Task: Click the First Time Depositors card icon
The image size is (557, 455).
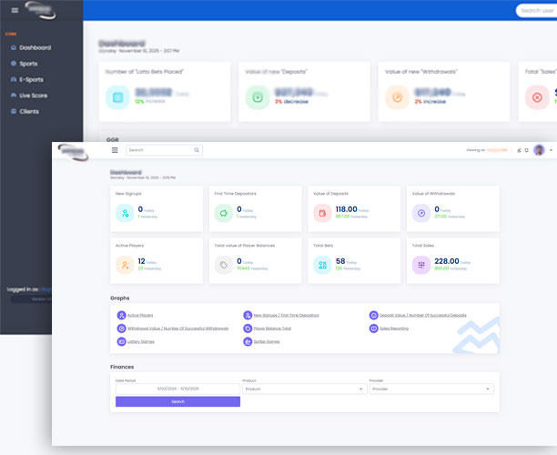Action: (222, 213)
